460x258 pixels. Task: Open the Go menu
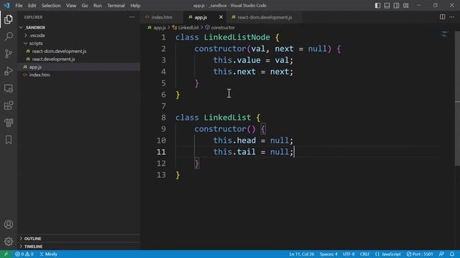(85, 6)
